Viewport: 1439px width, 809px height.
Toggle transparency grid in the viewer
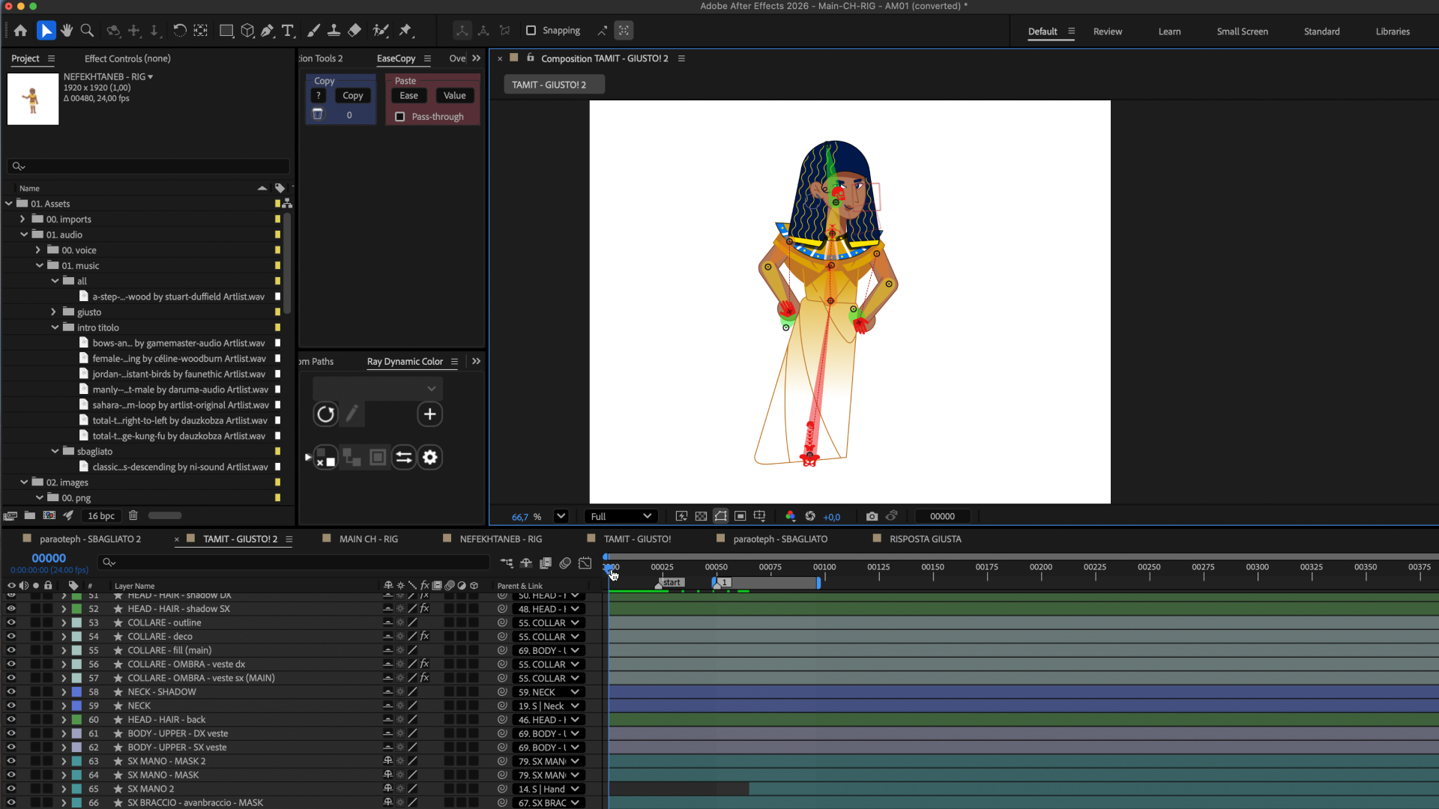(701, 516)
